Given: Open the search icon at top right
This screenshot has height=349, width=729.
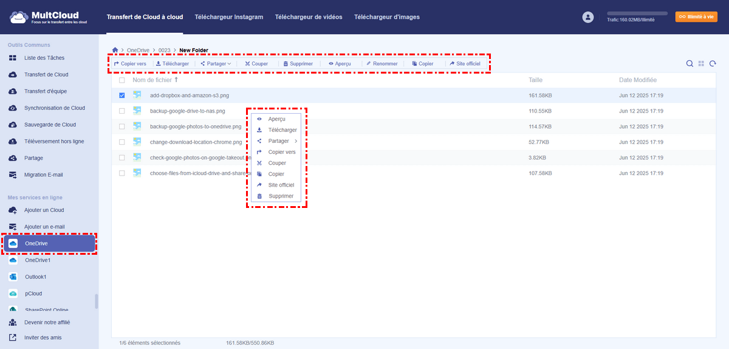Looking at the screenshot, I should coord(690,63).
